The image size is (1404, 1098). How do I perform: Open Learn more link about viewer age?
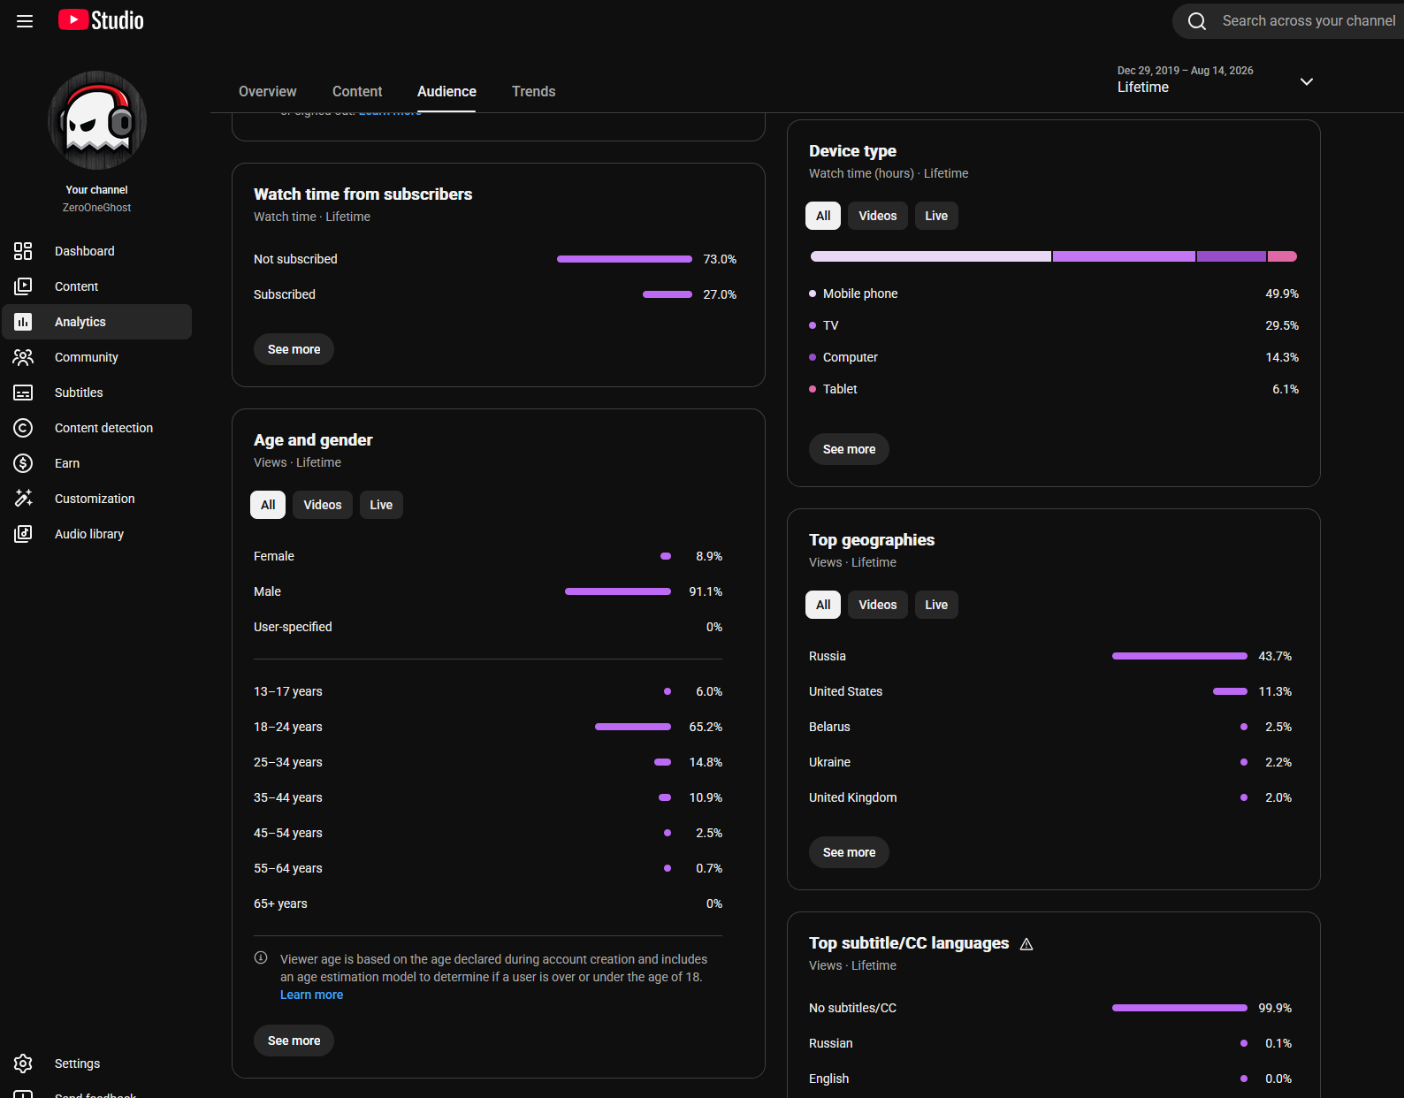(x=312, y=995)
